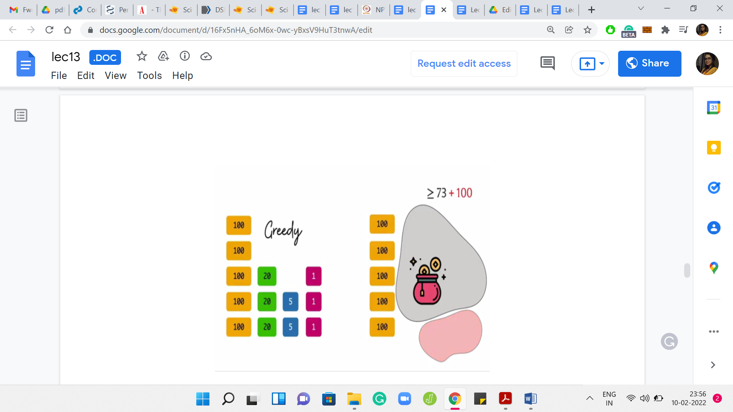Click the Add to Drive icon

163,56
